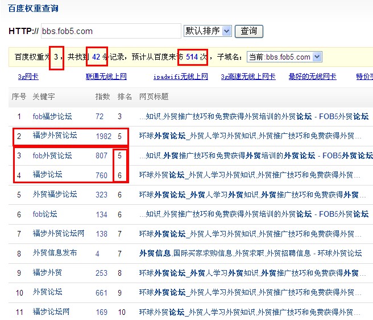Click the keyword fob外贸论坛 in row 3
Image resolution: width=373 pixels, height=320 pixels.
(x=52, y=155)
